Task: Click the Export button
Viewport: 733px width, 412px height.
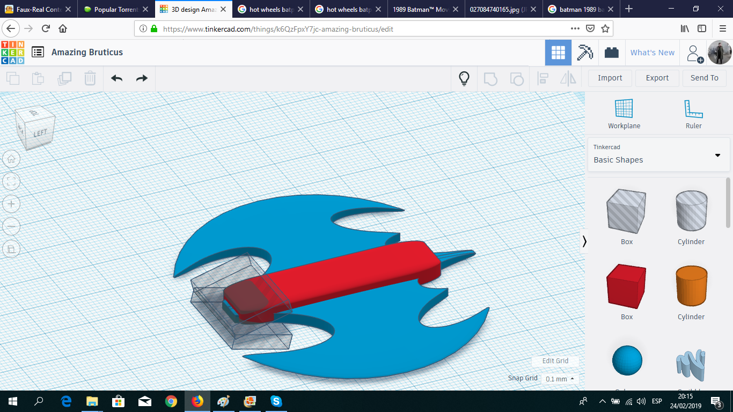Action: coord(657,78)
